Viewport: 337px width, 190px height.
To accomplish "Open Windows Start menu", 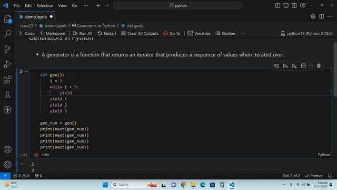I will point(105,185).
